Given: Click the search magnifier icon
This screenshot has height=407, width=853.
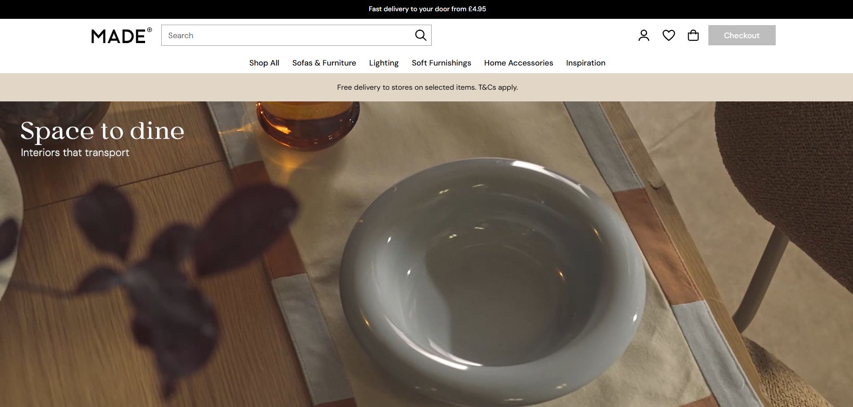Looking at the screenshot, I should (420, 35).
